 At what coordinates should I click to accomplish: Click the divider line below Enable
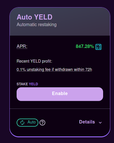point(60,109)
